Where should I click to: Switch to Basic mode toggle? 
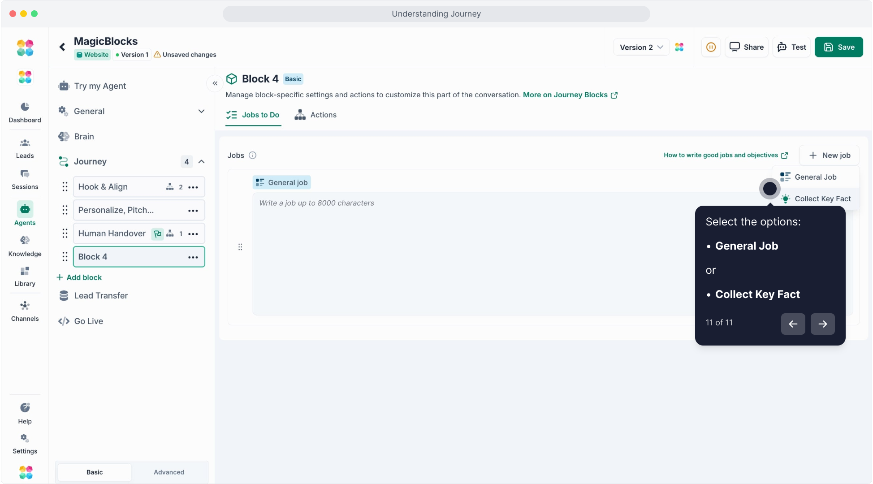95,472
